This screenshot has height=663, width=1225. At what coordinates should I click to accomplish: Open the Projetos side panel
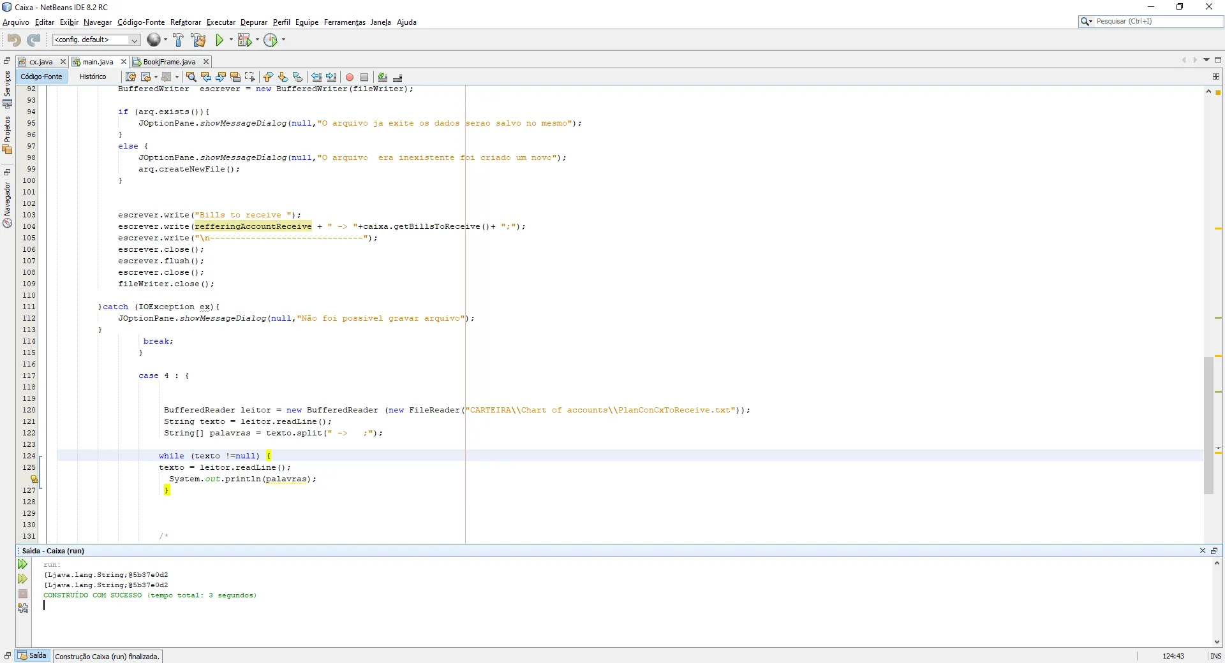(7, 135)
